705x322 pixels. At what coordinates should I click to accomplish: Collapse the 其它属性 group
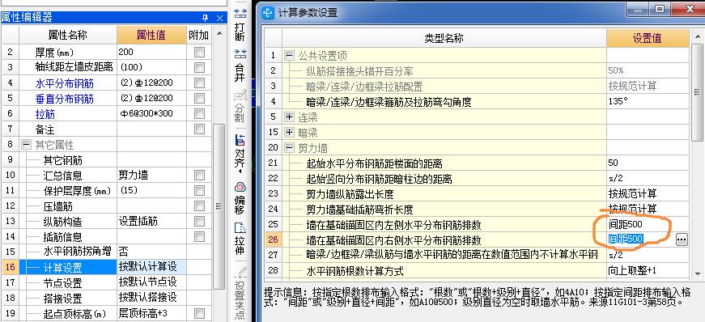coord(27,145)
